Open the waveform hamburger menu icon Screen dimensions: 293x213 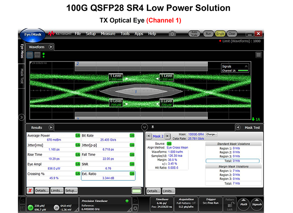tap(259, 55)
